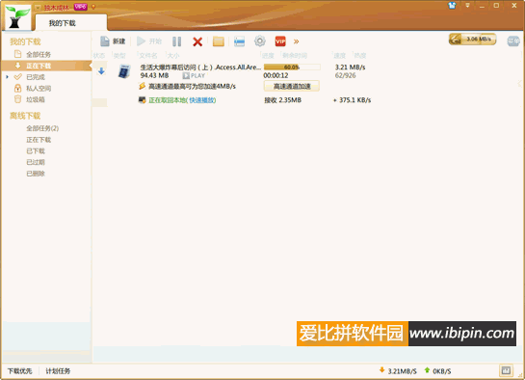Click 高速通道最高可为您加速4MB/s text

click(x=193, y=87)
